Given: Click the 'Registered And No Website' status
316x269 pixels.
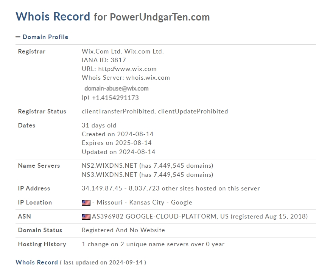Looking at the screenshot, I should point(123,230).
